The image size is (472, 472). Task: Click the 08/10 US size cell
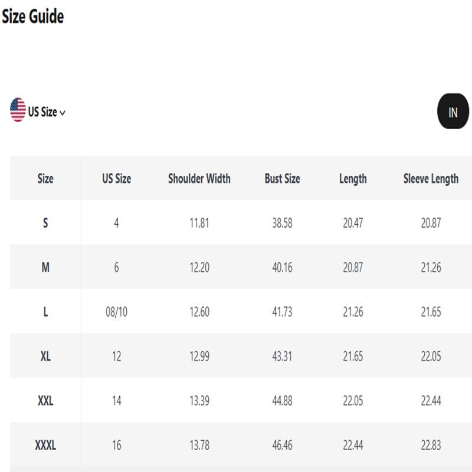(x=116, y=312)
